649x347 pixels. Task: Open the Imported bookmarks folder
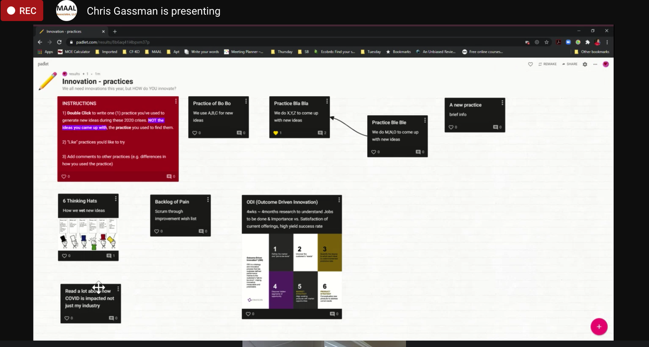point(106,52)
